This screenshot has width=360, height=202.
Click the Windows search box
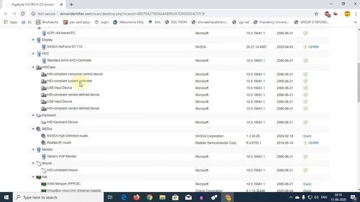pyautogui.click(x=58, y=197)
